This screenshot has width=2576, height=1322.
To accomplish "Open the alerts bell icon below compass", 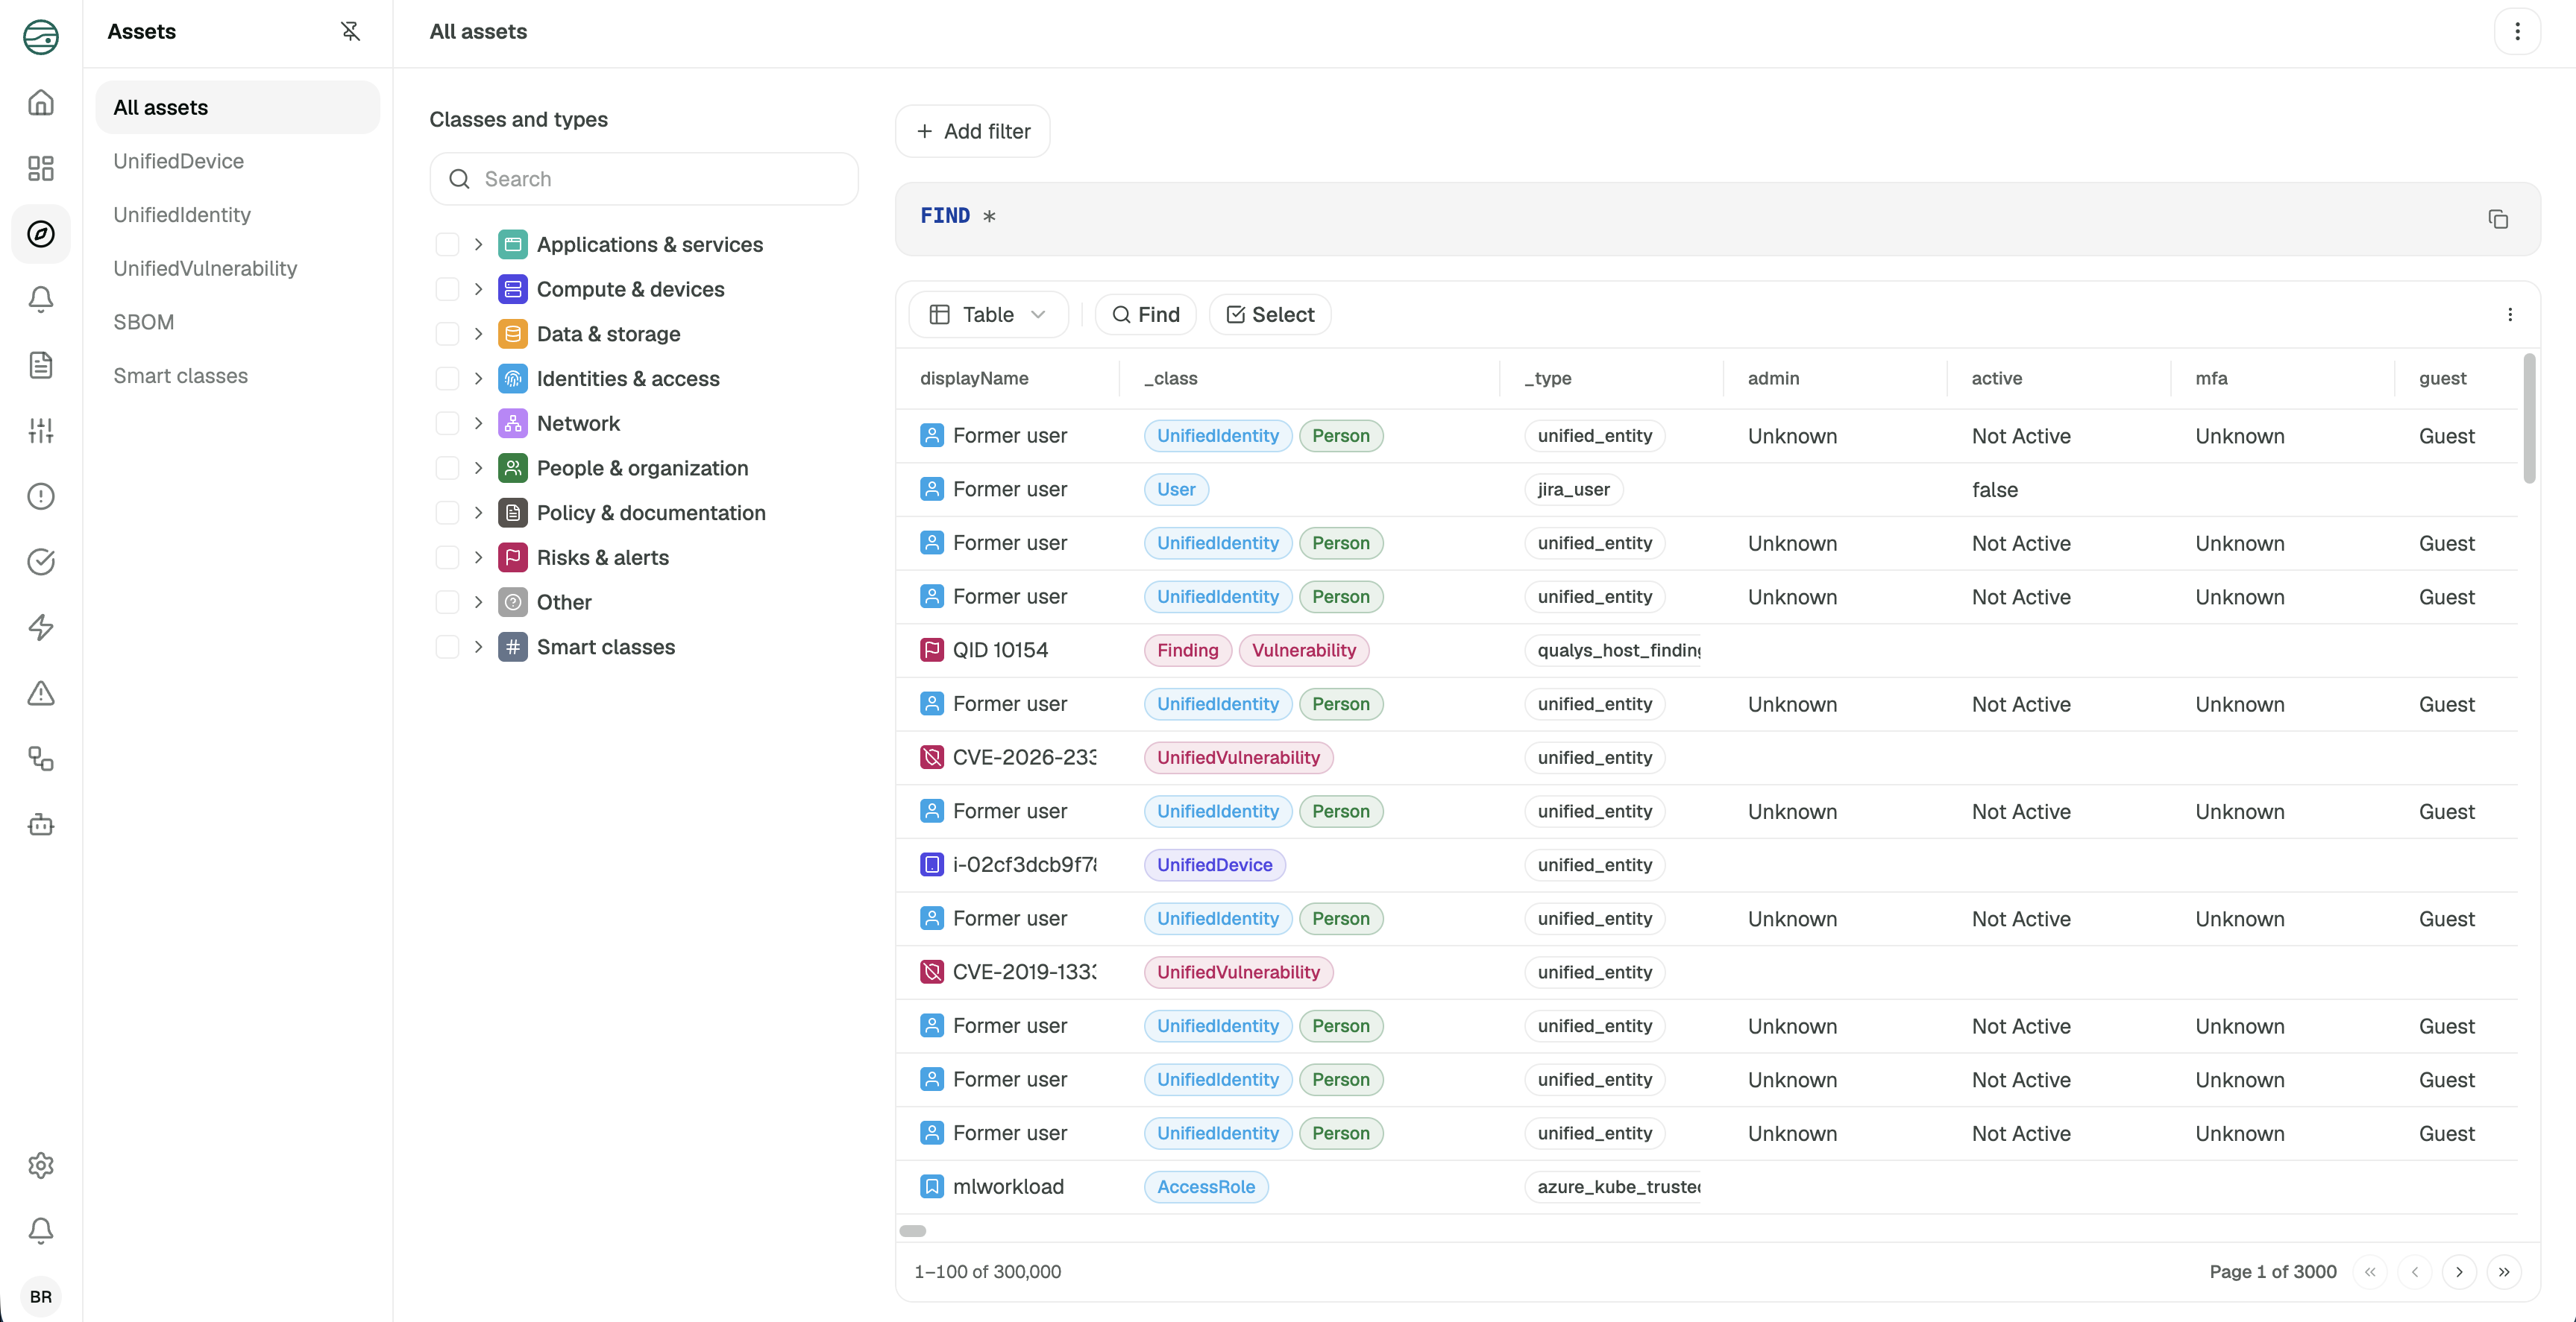I will pos(41,300).
